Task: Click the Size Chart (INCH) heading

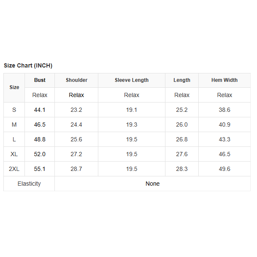Action: click(x=28, y=65)
